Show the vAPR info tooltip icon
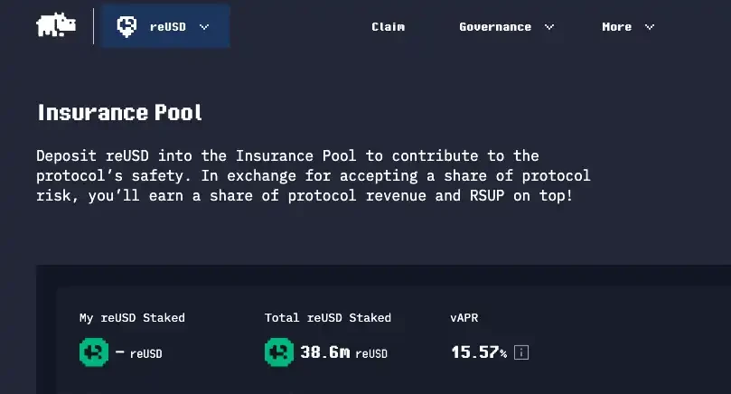The width and height of the screenshot is (731, 394). tap(521, 352)
